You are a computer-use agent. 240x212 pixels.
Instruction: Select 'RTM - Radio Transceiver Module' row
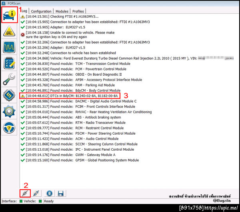click(73, 123)
